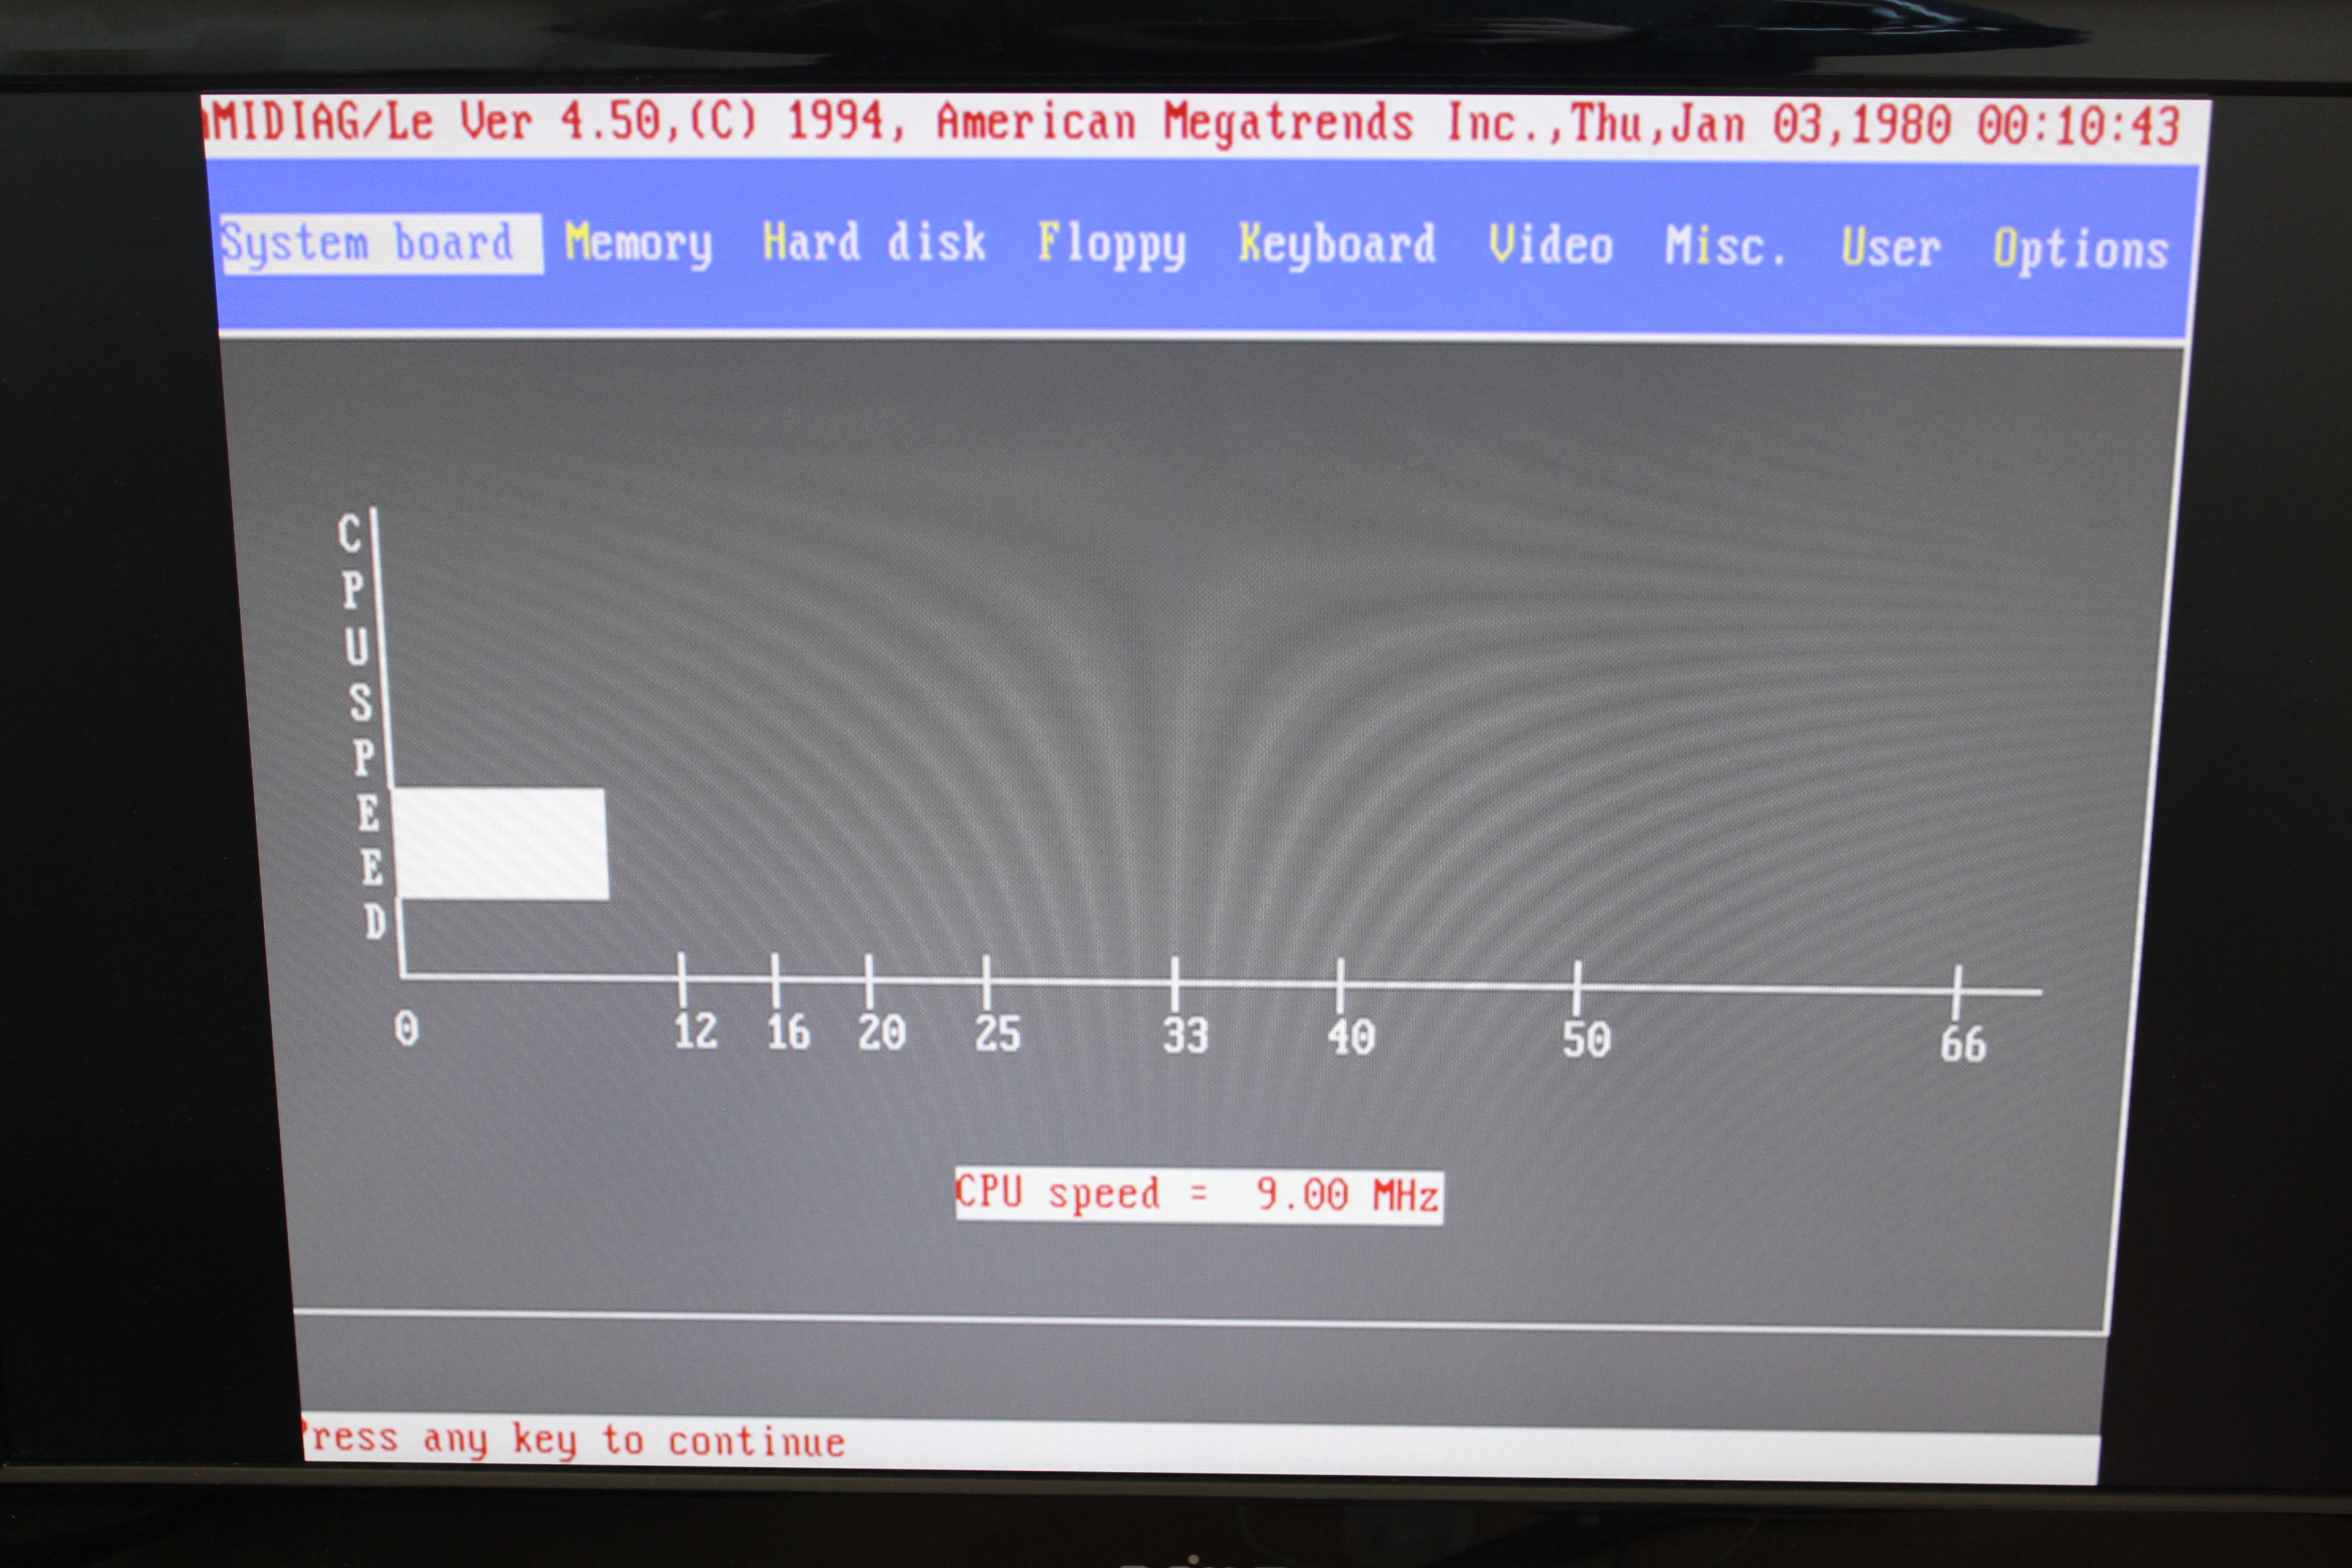Click the 20 MHz axis label

(881, 1033)
